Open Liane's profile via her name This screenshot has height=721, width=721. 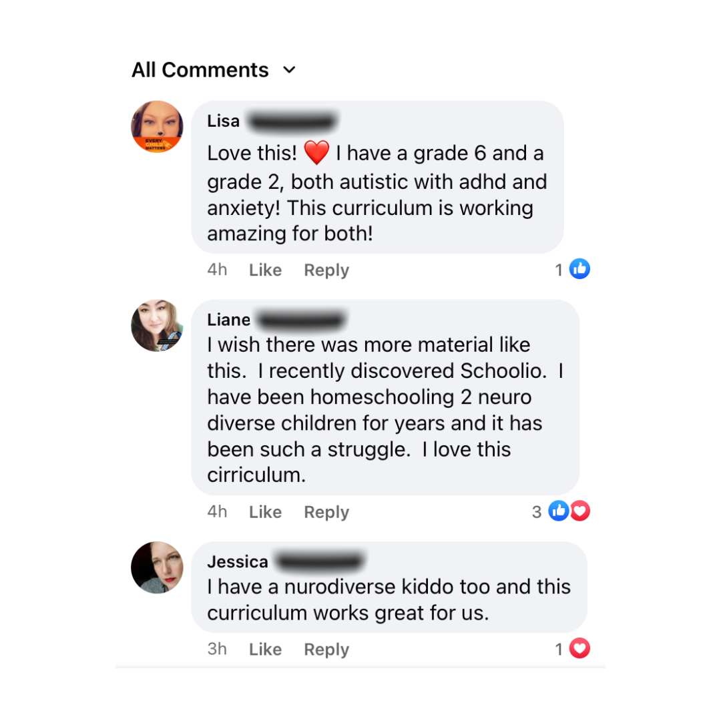229,320
